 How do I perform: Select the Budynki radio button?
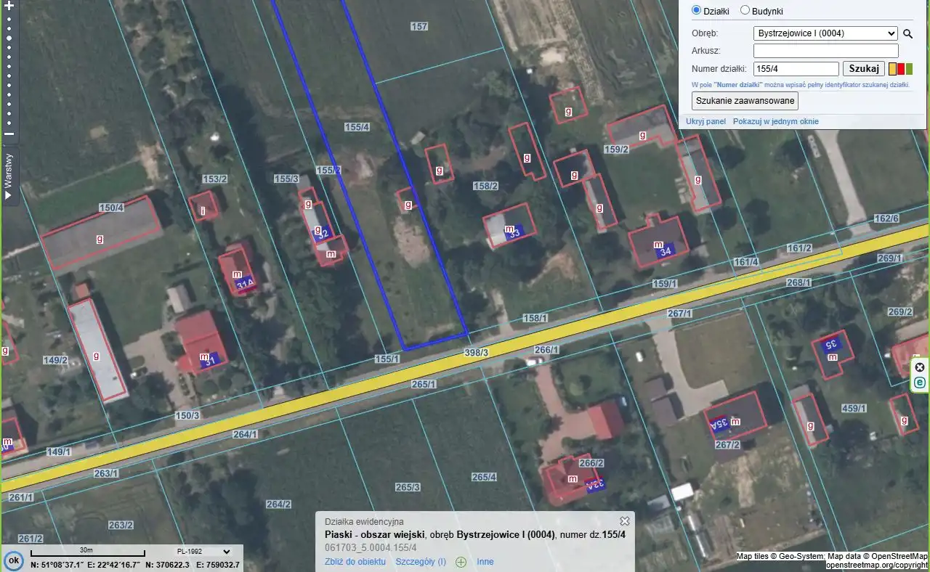(x=745, y=10)
